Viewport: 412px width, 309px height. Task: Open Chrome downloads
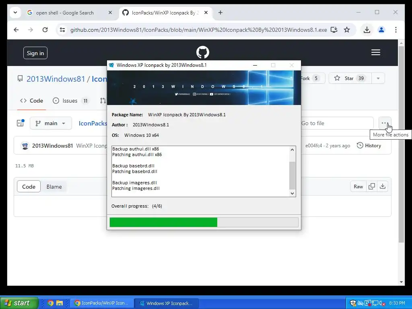click(367, 30)
